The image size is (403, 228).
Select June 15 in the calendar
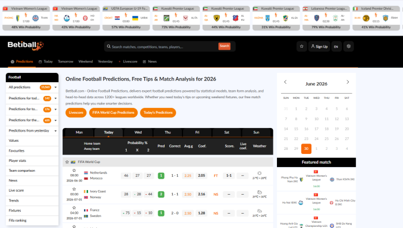click(296, 129)
